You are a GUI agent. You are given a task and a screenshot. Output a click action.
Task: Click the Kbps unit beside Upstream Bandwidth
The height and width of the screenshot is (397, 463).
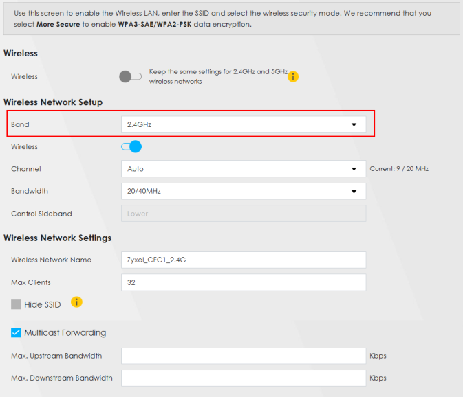point(378,356)
